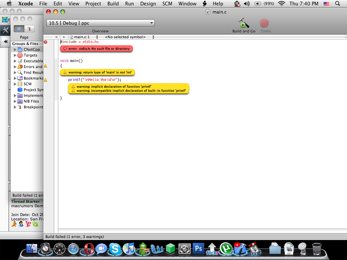Click the double left arrow button in the back window
This screenshot has height=260, width=347.
[x=5, y=41]
